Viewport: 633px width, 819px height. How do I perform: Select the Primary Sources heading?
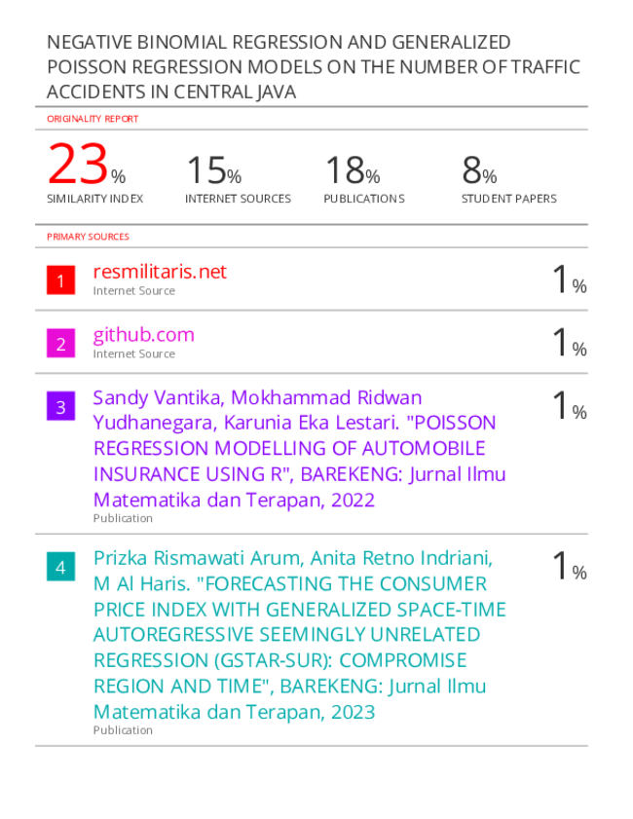pyautogui.click(x=88, y=237)
